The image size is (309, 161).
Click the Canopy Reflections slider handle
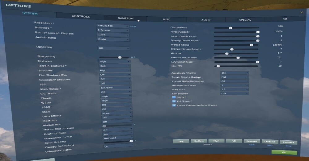coord(131,141)
